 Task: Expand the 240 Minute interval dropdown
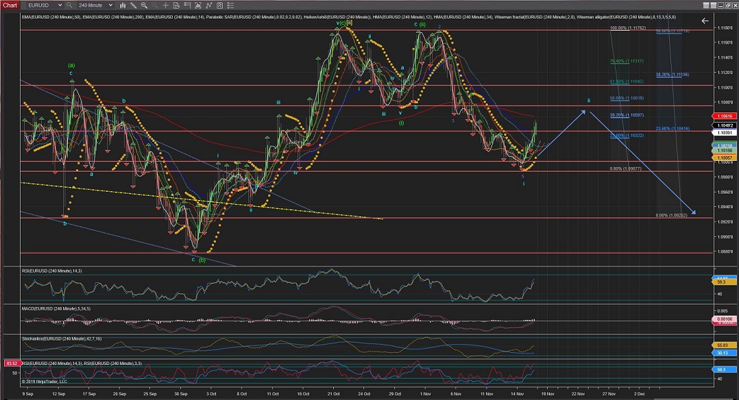(110, 5)
